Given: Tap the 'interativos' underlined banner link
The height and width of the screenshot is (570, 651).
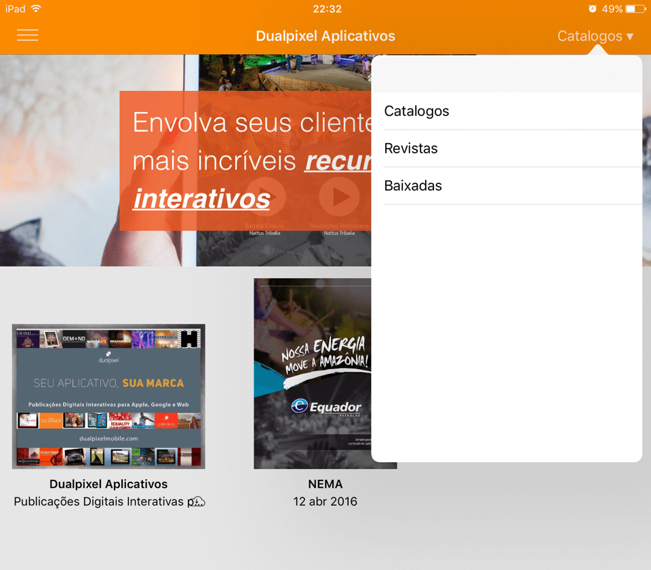Looking at the screenshot, I should (202, 199).
